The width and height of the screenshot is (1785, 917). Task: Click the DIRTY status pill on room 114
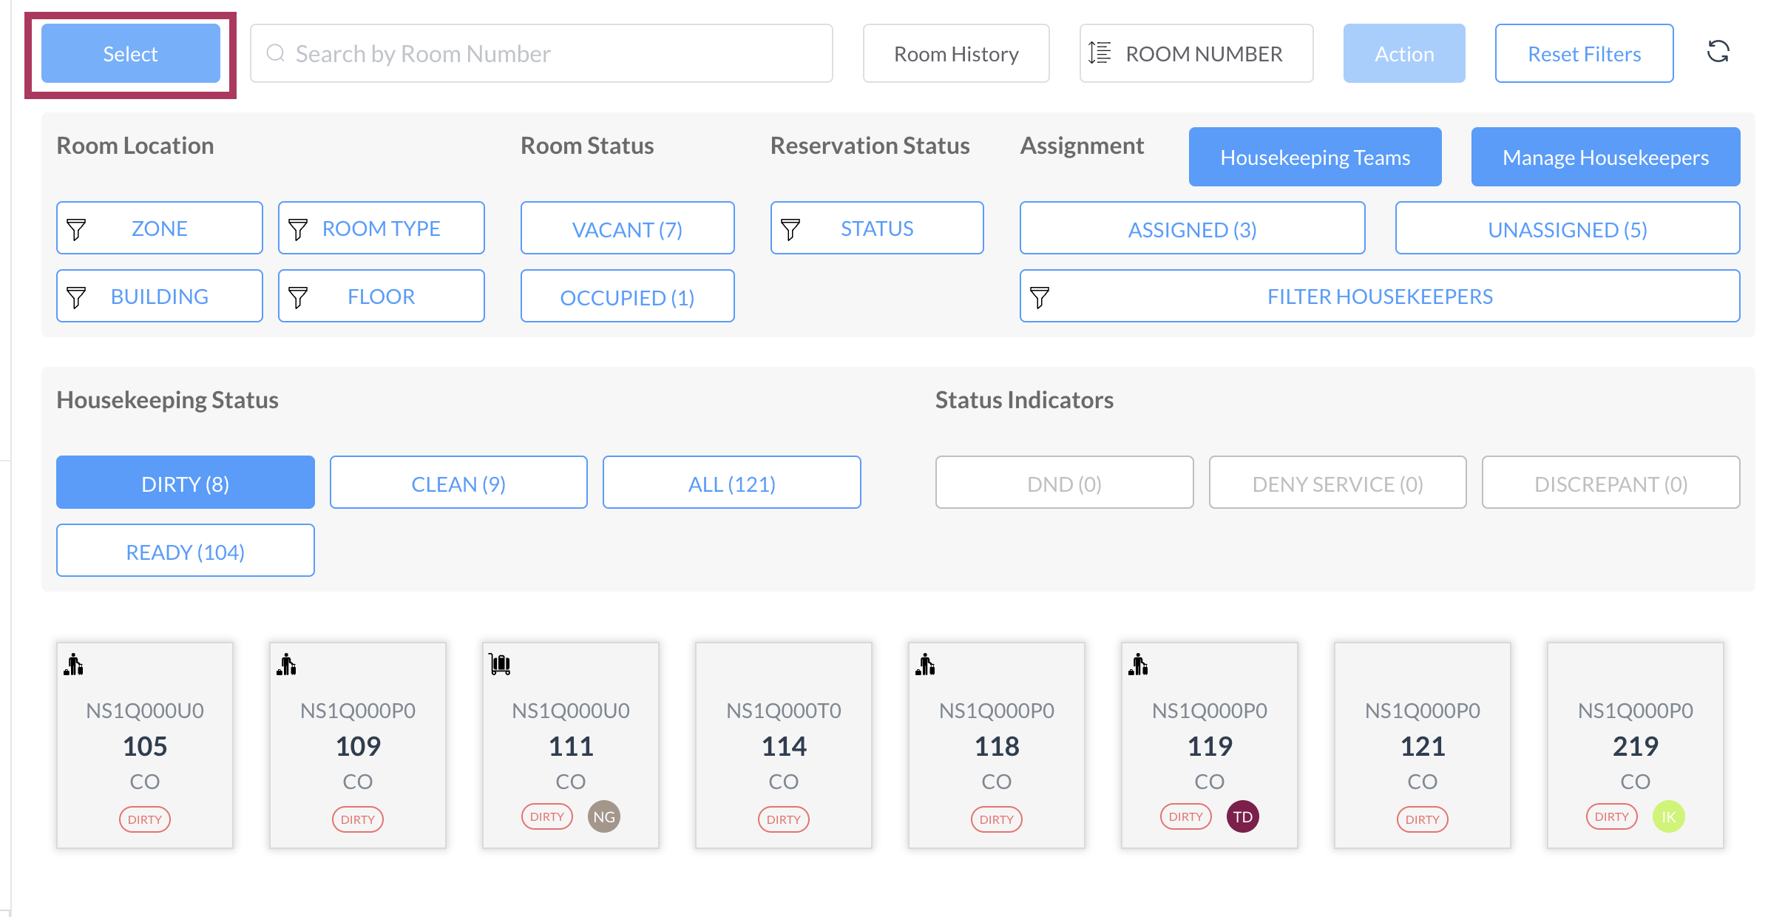click(x=783, y=819)
